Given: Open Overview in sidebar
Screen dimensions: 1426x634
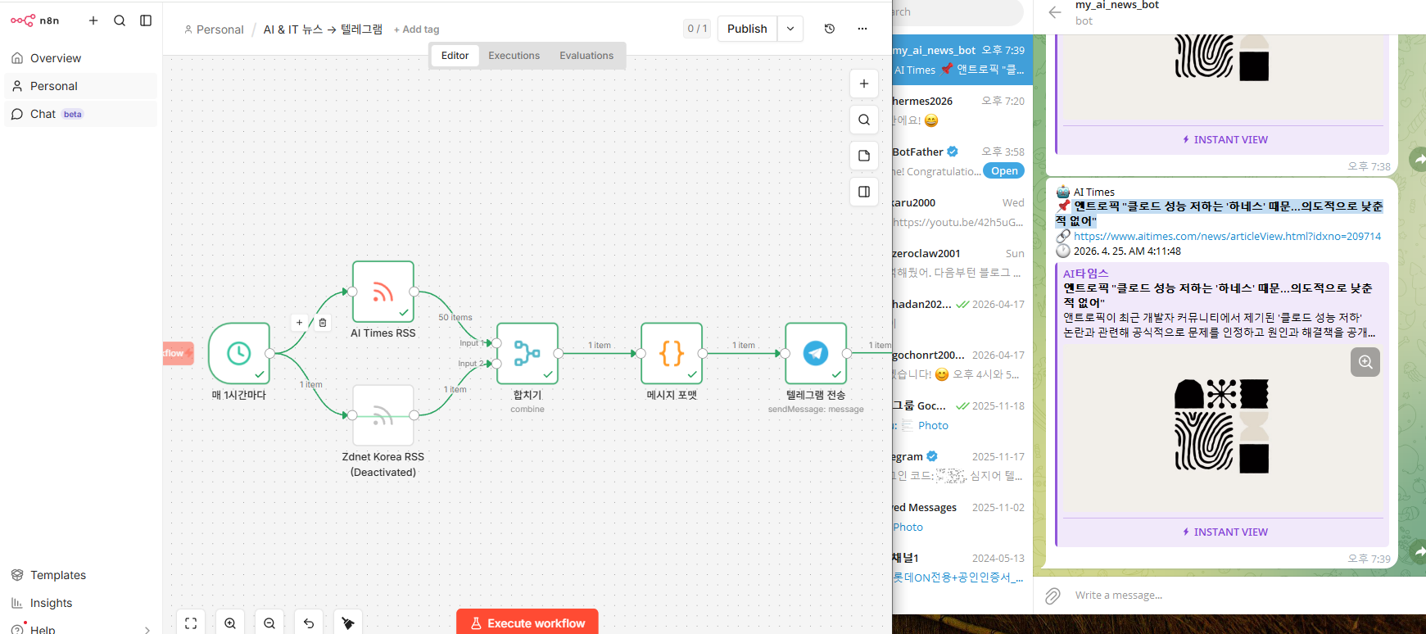Looking at the screenshot, I should (x=80, y=58).
